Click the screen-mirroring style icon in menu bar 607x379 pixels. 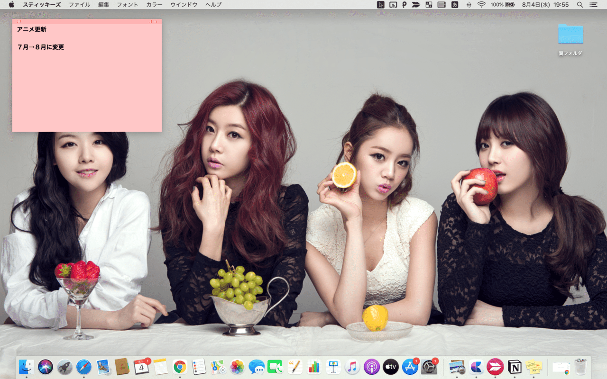click(393, 5)
